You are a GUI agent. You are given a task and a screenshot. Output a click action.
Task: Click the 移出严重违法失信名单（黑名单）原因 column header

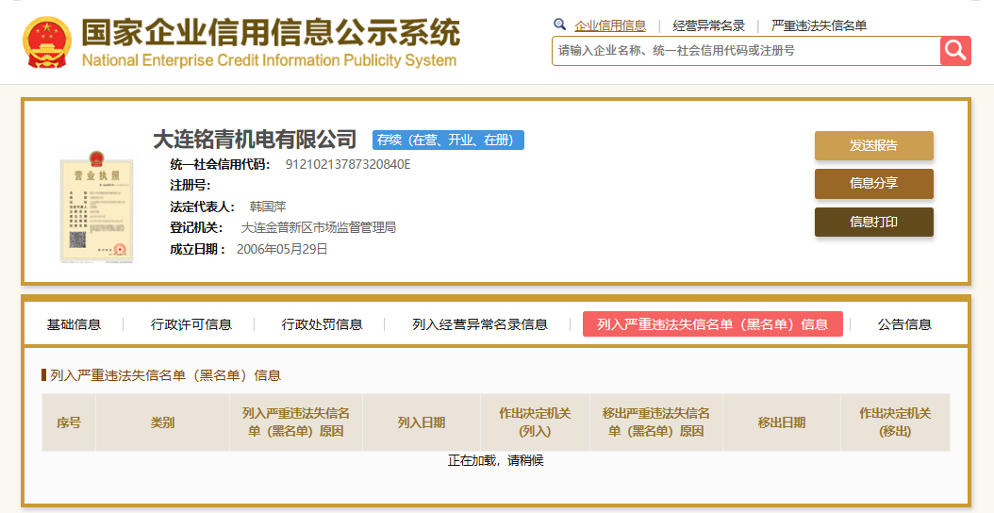pos(656,422)
